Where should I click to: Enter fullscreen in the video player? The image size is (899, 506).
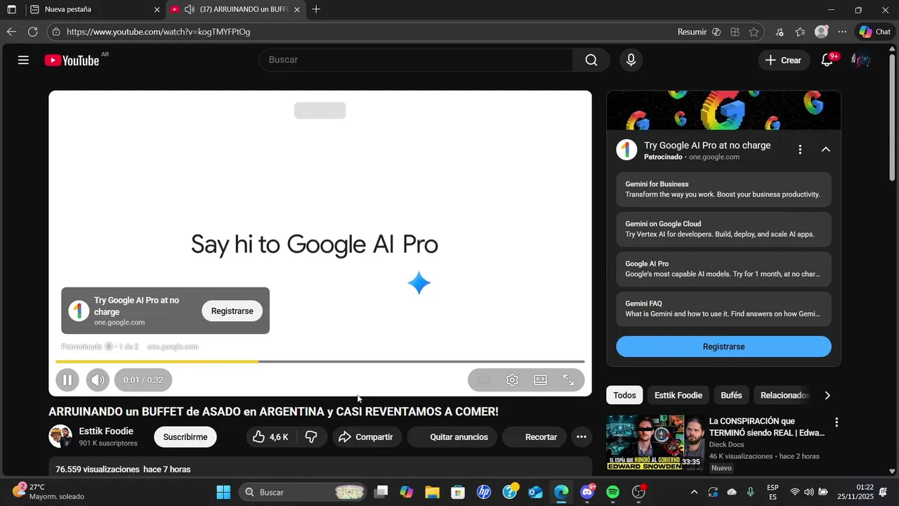click(568, 380)
